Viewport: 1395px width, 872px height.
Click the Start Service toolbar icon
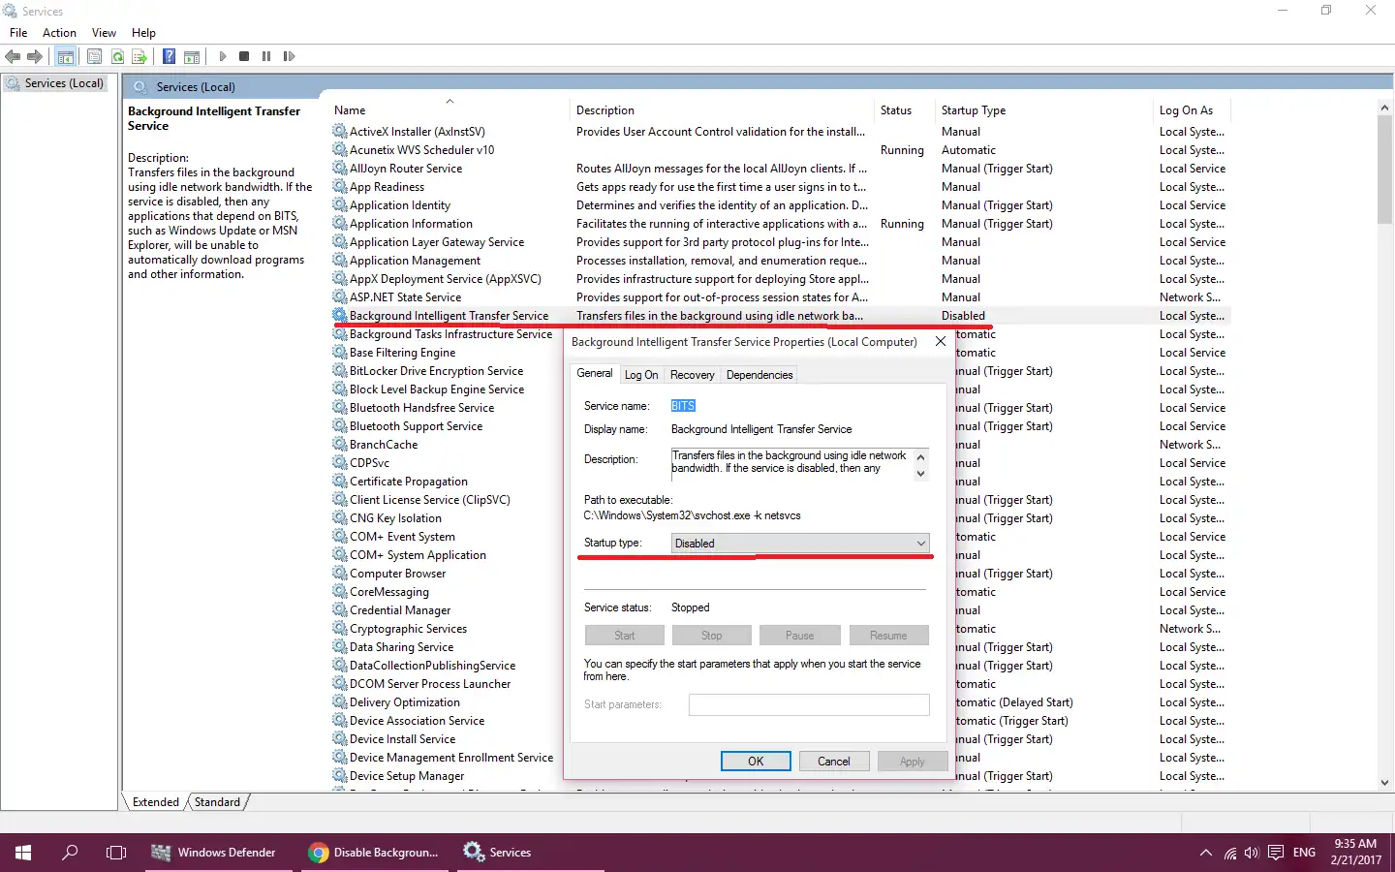(223, 56)
